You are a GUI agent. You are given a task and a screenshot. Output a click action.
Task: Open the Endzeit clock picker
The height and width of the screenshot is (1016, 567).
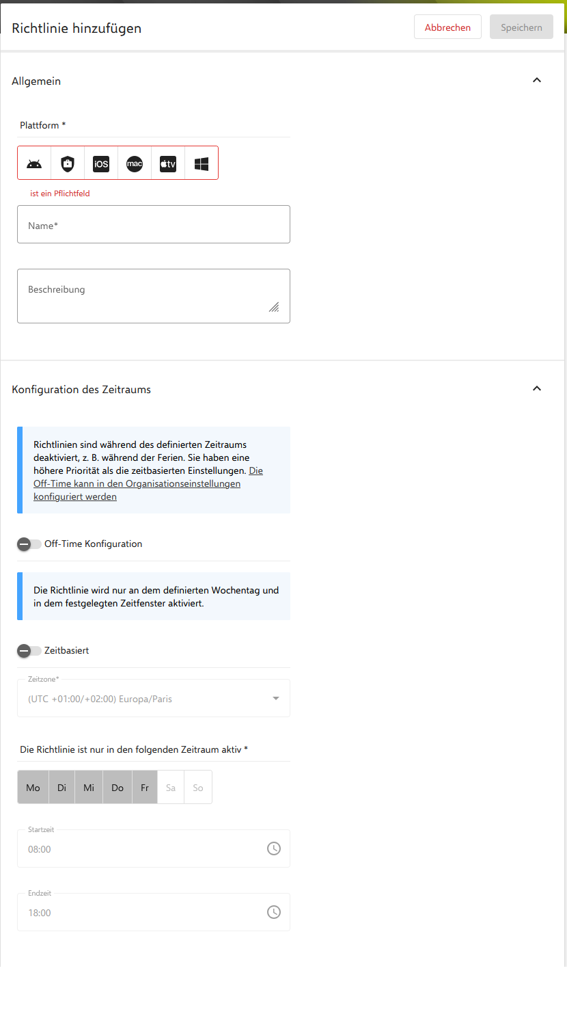click(x=273, y=912)
